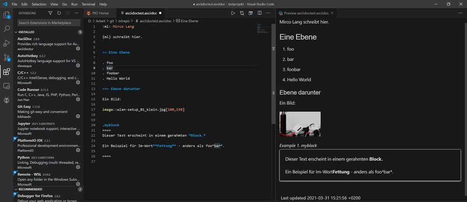Open the Terminal menu

(x=88, y=4)
